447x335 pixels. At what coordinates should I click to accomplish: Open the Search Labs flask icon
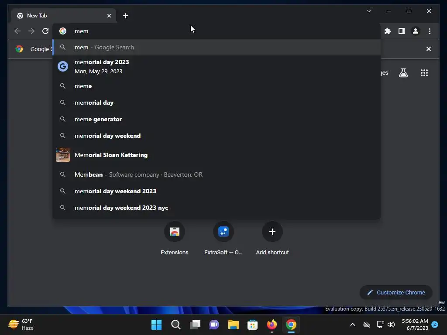click(403, 73)
